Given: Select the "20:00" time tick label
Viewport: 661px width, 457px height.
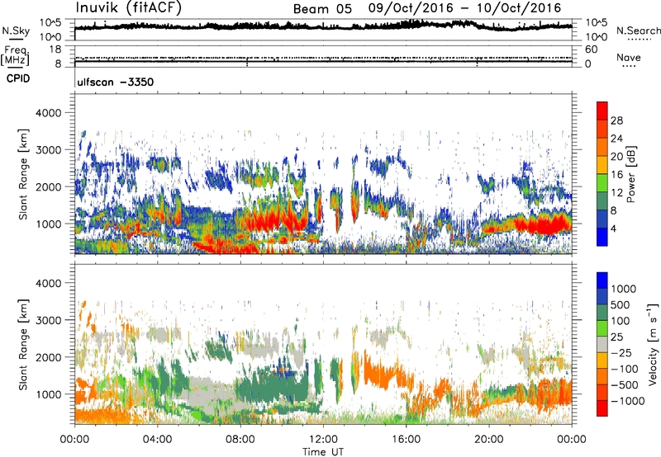Looking at the screenshot, I should tap(488, 440).
